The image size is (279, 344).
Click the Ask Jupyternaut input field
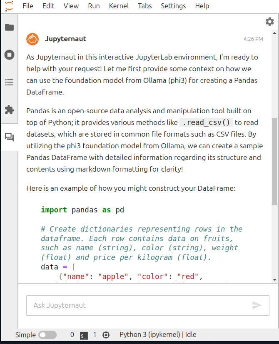[147, 305]
